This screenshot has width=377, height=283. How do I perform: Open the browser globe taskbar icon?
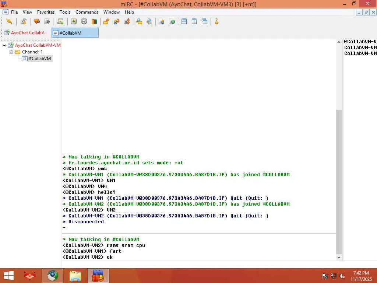[52, 276]
